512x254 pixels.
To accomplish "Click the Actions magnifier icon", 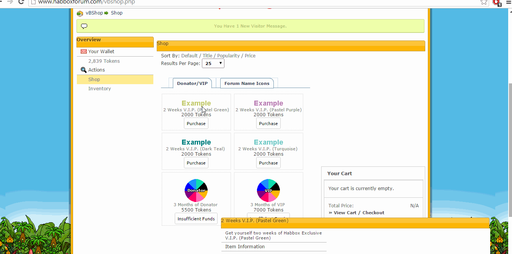I will (84, 70).
